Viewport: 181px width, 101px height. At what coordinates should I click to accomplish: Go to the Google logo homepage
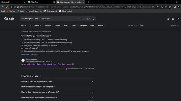(9, 19)
